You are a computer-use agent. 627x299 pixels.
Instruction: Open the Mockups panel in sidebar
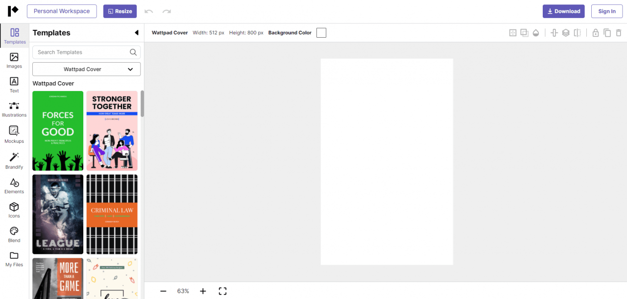[x=14, y=134]
